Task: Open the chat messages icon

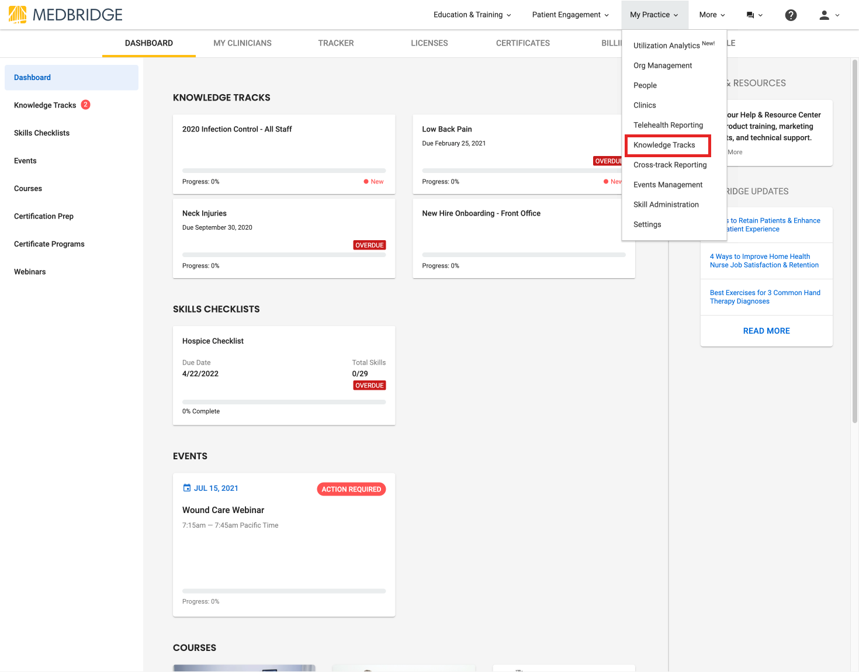Action: point(751,15)
